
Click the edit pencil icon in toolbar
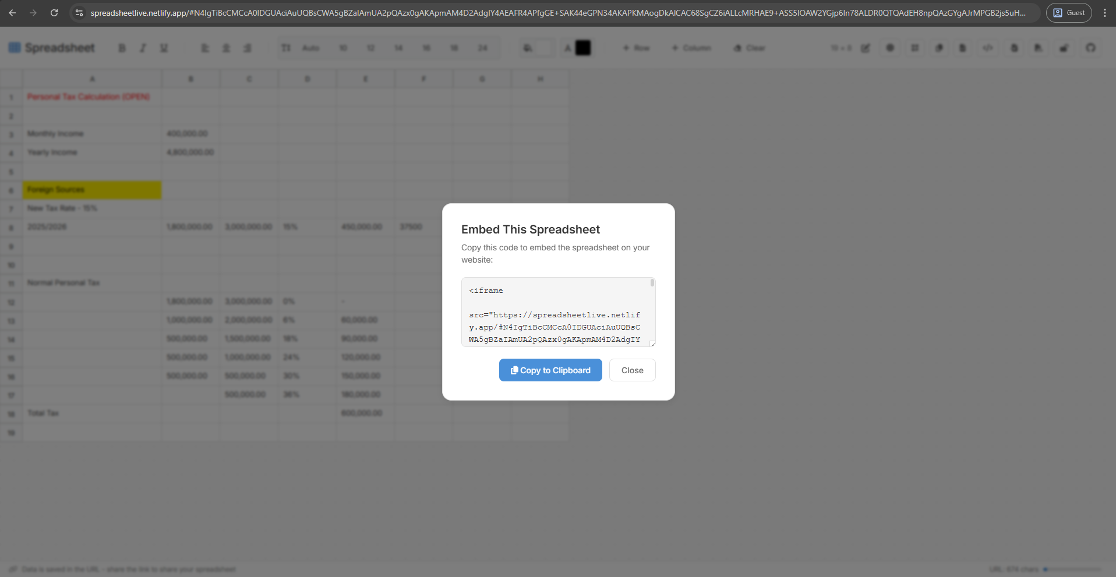[x=866, y=48]
